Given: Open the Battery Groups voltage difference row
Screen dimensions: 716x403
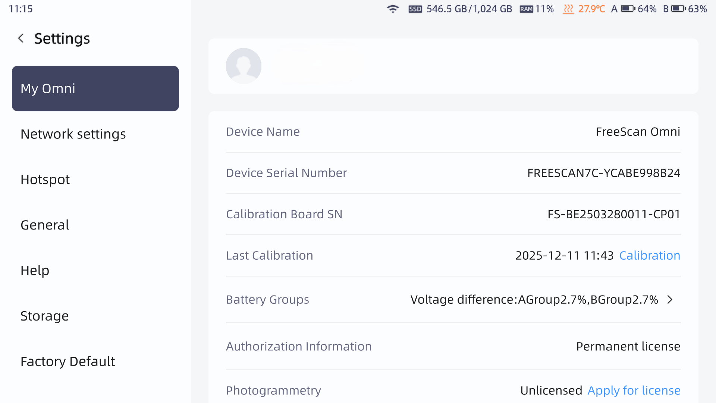Looking at the screenshot, I should (534, 300).
